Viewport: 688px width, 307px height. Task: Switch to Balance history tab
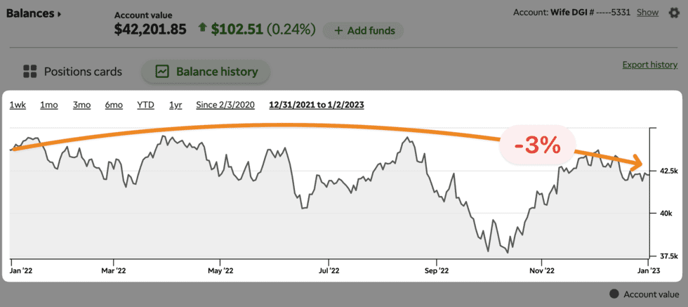tap(206, 71)
